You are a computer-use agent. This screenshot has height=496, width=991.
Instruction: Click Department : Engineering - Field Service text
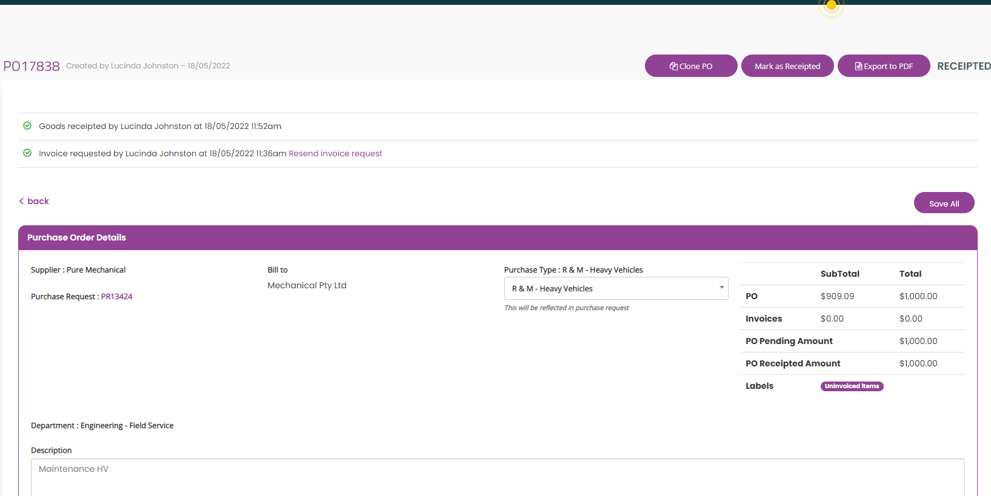(x=102, y=426)
